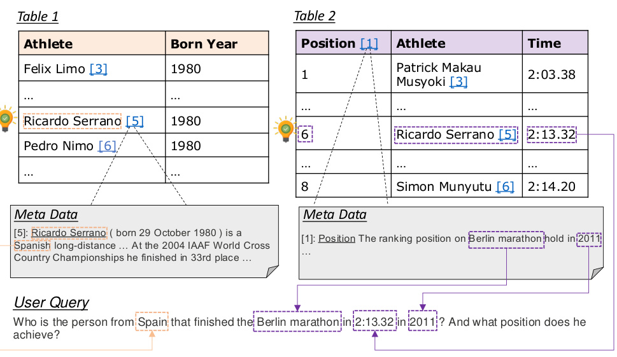Viewport: 617px width, 357px height.
Task: Click [3] after Patrick Makau Musyoki
Action: pyautogui.click(x=458, y=81)
